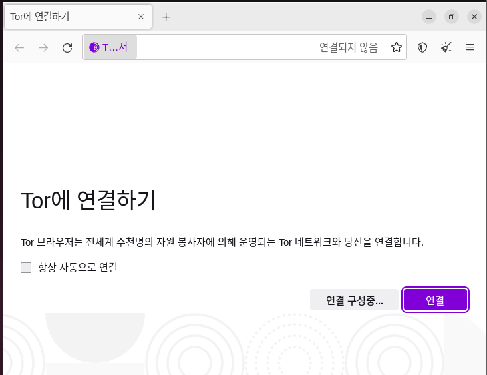Open a new tab with the plus button
The width and height of the screenshot is (487, 375).
[166, 17]
